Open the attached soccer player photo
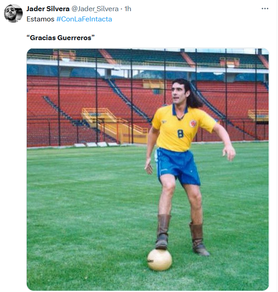Image resolution: width=278 pixels, height=292 pixels. (x=148, y=169)
